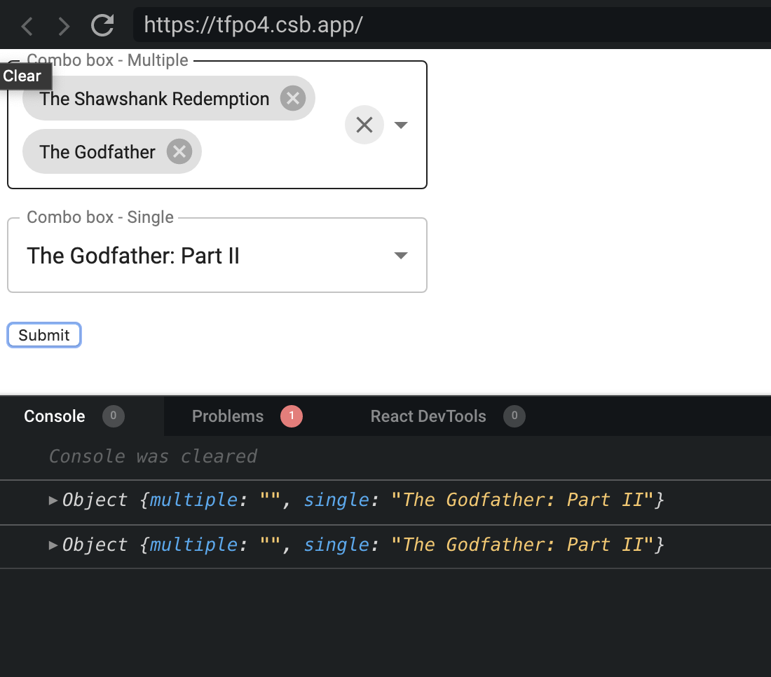Switch to the Problems tab
This screenshot has width=771, height=677.
[x=228, y=416]
